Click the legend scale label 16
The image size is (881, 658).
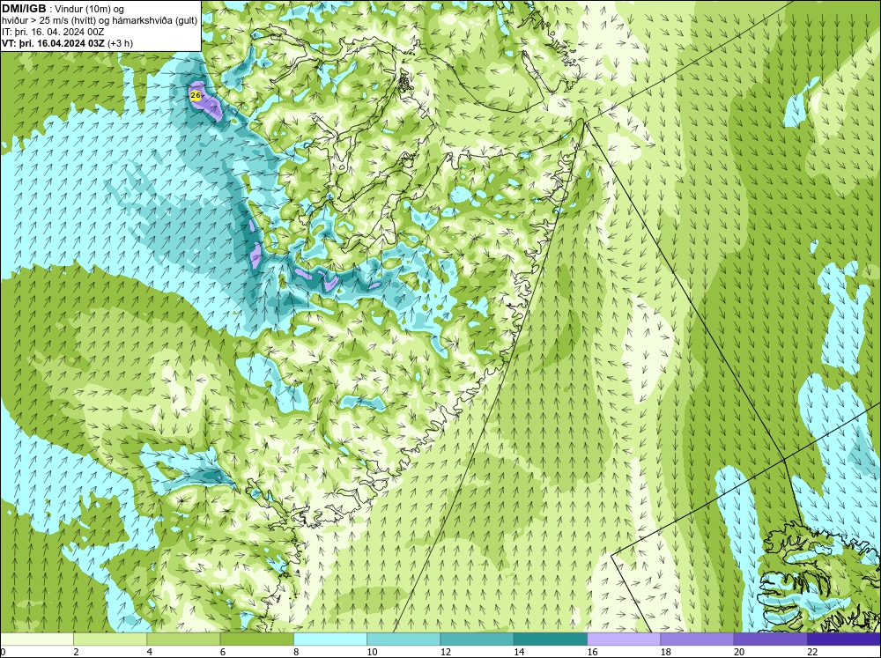click(x=592, y=652)
